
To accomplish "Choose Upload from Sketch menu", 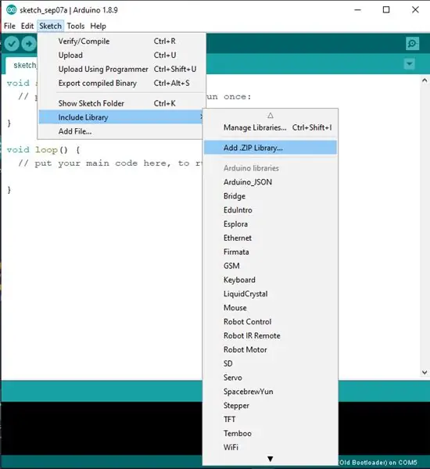I will (121, 55).
